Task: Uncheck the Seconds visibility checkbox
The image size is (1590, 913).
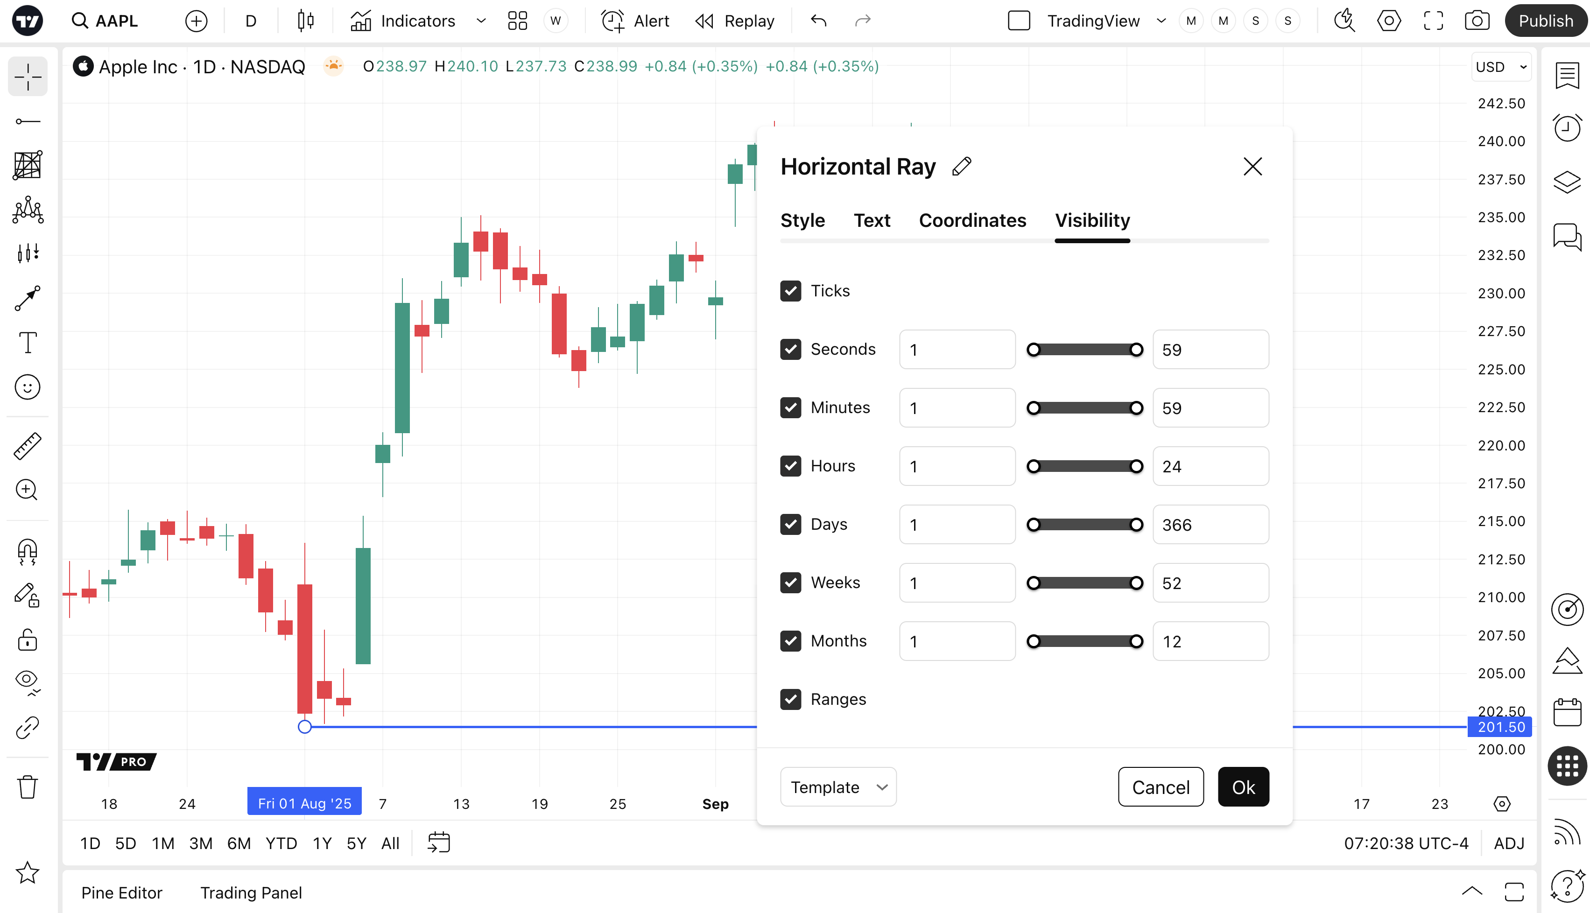Action: click(x=791, y=349)
